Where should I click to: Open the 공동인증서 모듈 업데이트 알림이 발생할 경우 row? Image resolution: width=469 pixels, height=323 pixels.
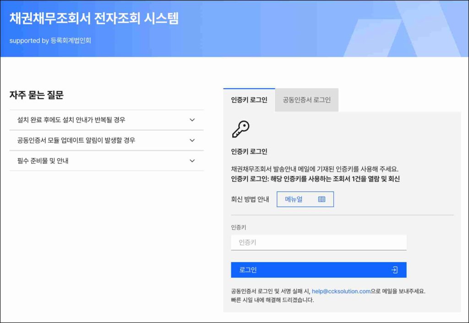click(76, 140)
